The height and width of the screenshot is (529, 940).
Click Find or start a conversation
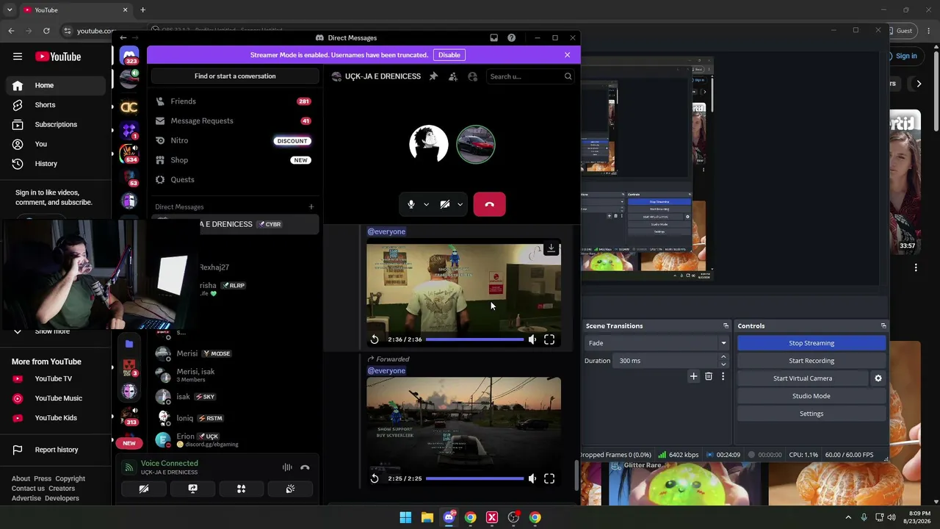235,76
